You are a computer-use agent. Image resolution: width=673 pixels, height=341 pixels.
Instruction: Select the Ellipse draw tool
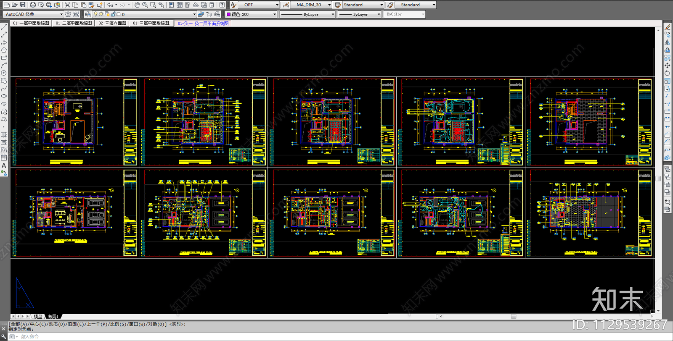(x=4, y=96)
